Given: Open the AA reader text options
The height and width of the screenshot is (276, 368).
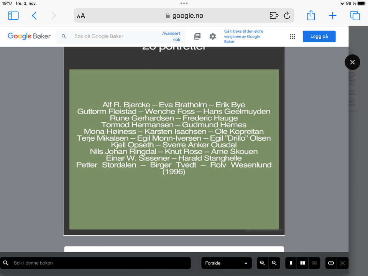Looking at the screenshot, I should pyautogui.click(x=81, y=16).
